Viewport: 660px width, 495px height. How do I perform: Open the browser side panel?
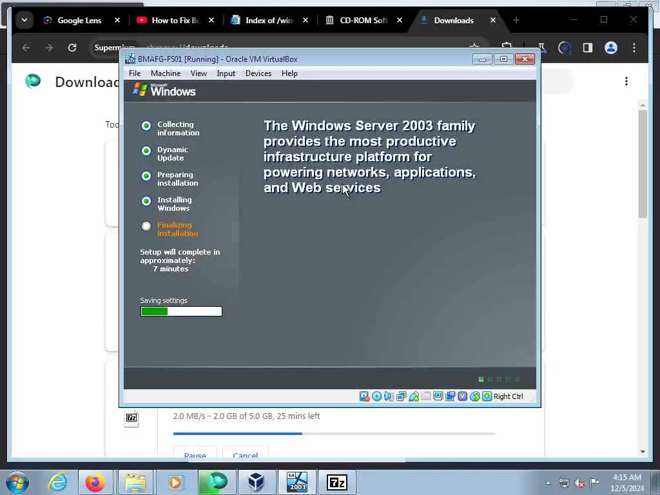coord(588,48)
